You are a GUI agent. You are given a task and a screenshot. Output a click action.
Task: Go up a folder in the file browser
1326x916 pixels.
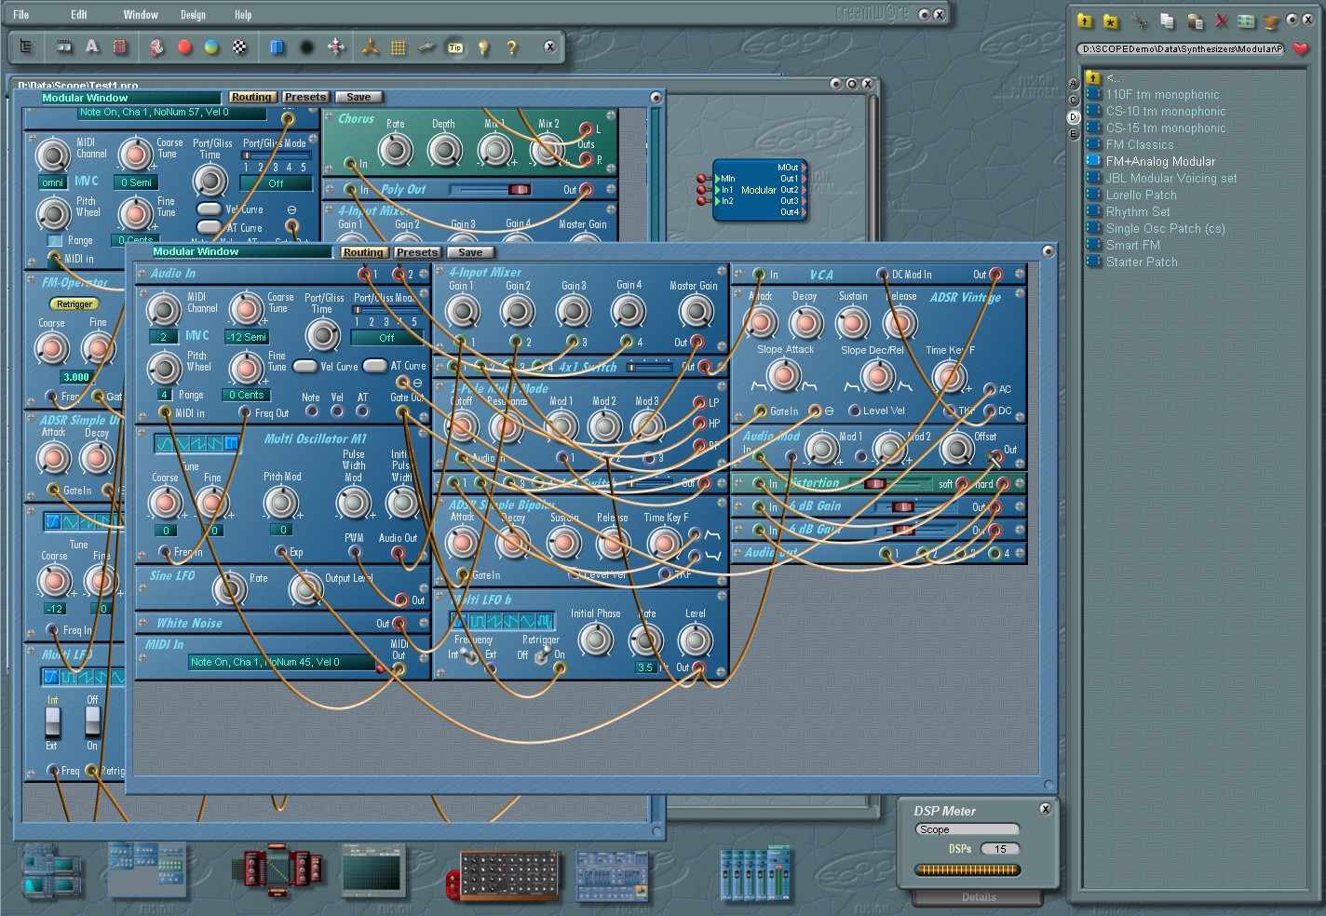click(1085, 20)
